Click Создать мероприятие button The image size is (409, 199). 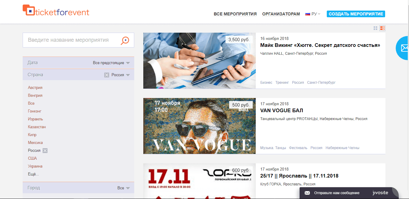pyautogui.click(x=356, y=14)
